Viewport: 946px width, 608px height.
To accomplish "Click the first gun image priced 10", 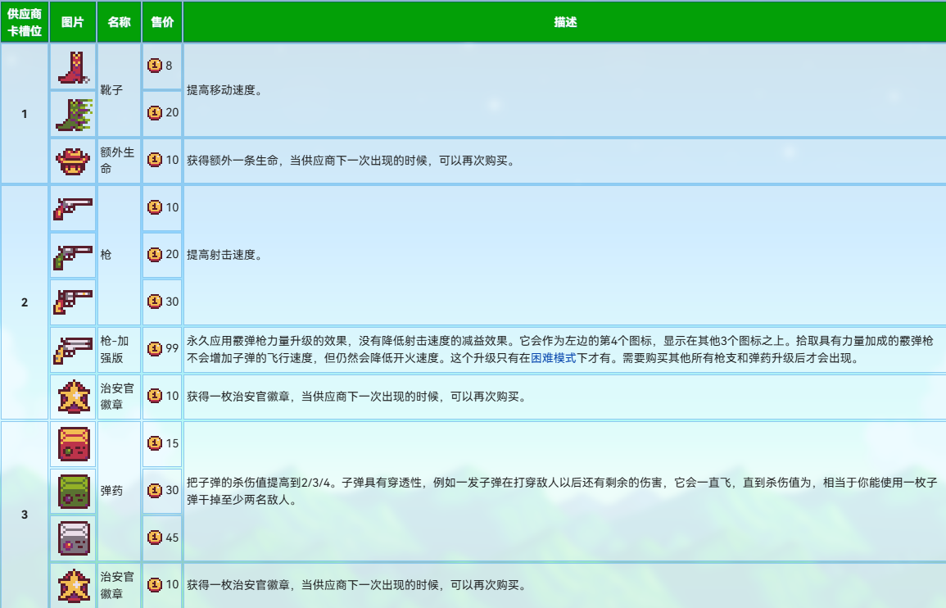I will 73,208.
